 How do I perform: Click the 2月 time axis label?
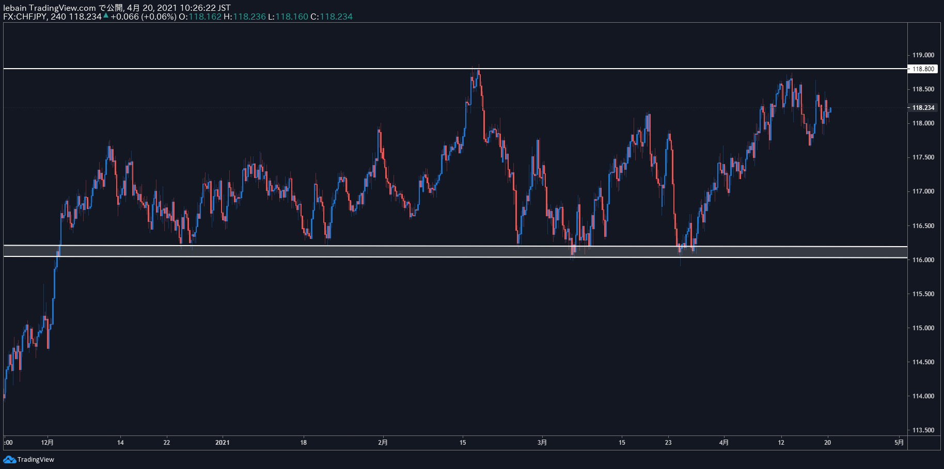[x=383, y=442]
